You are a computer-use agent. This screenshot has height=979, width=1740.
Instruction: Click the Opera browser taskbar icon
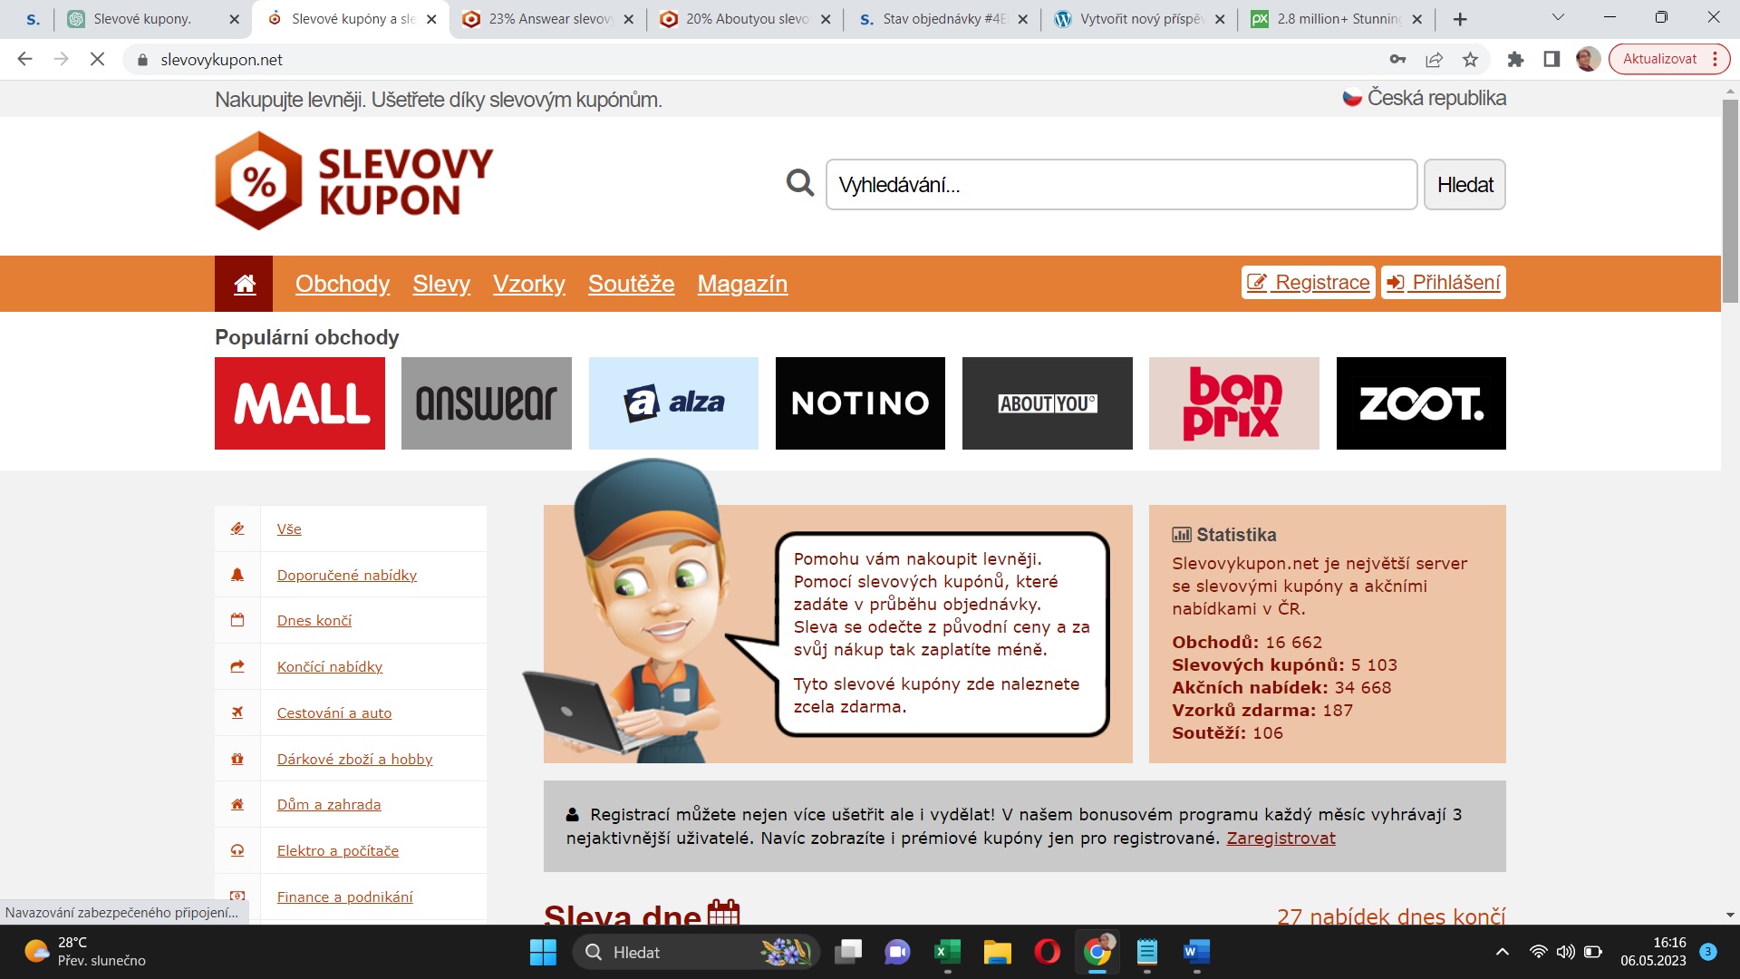pyautogui.click(x=1047, y=952)
